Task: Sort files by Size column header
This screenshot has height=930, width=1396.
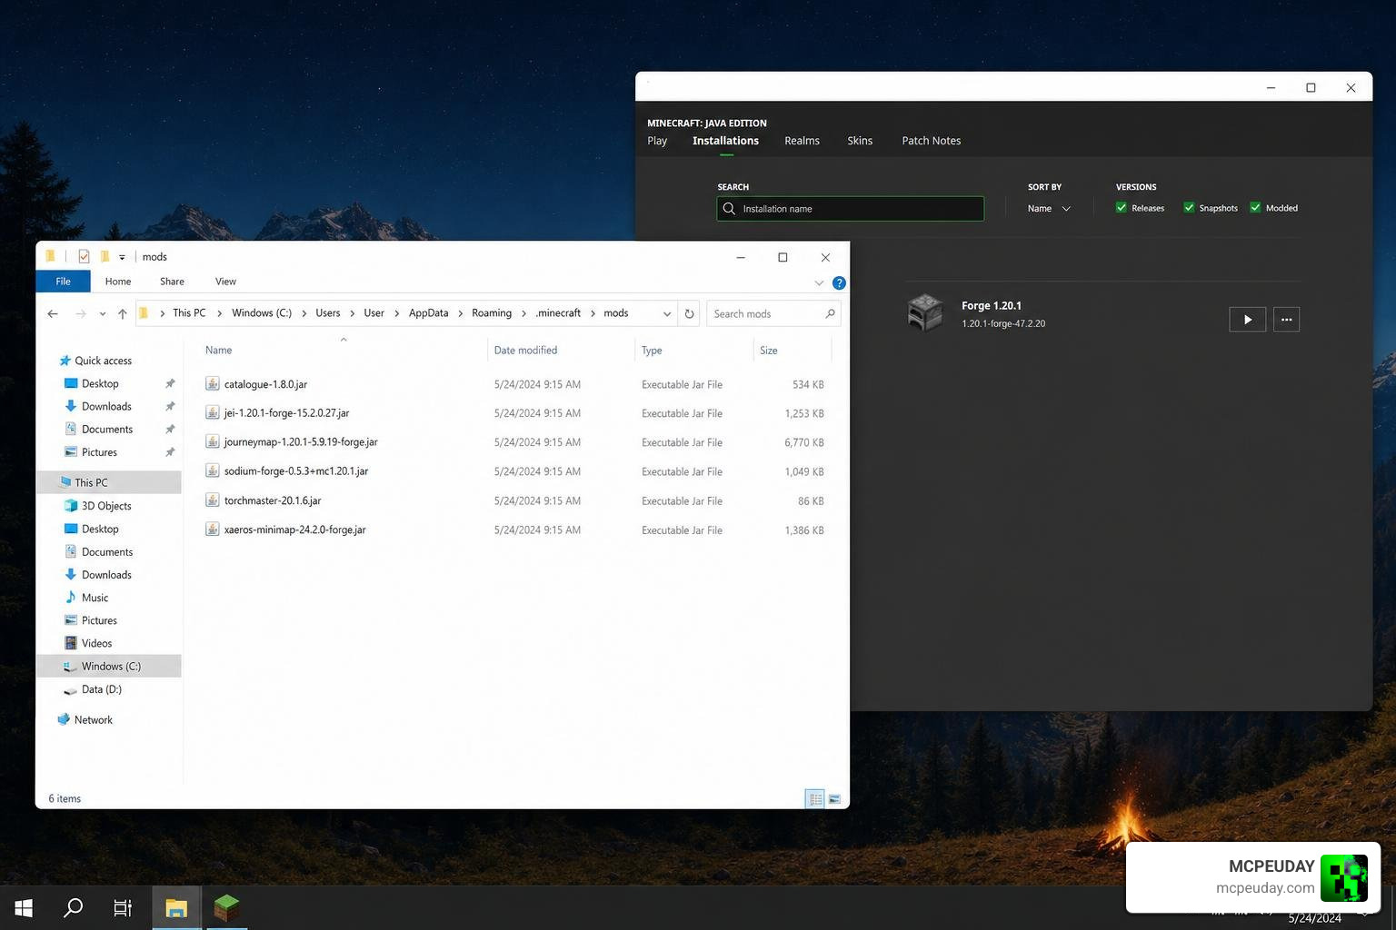Action: (769, 350)
